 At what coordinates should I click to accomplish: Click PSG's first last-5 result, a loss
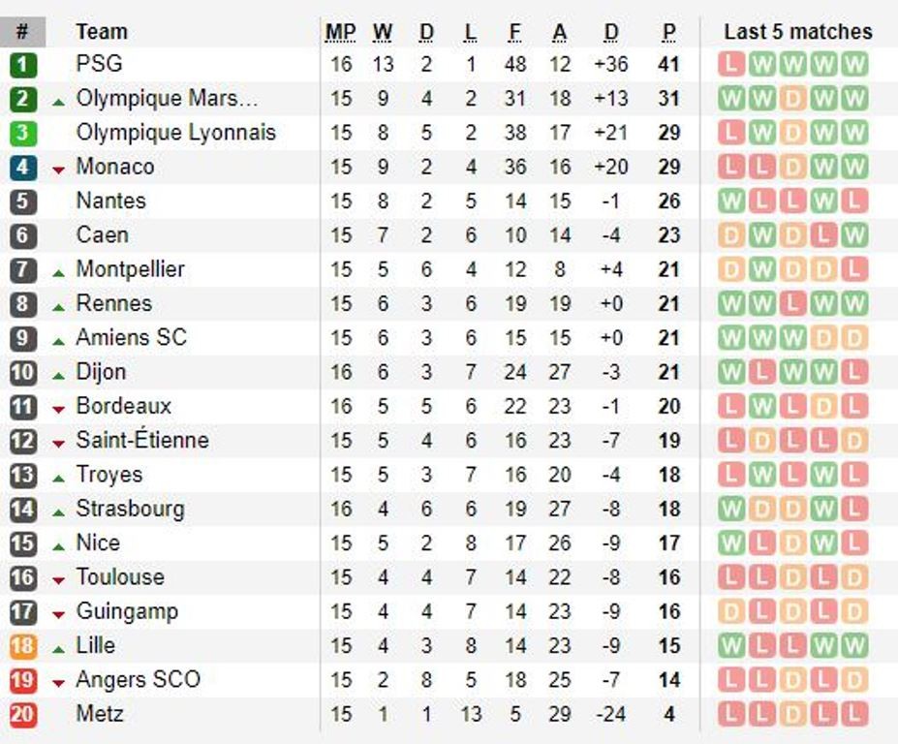coord(731,65)
